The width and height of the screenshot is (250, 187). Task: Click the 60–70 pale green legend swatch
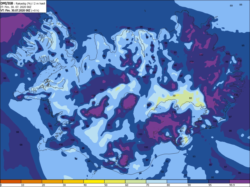136,182
